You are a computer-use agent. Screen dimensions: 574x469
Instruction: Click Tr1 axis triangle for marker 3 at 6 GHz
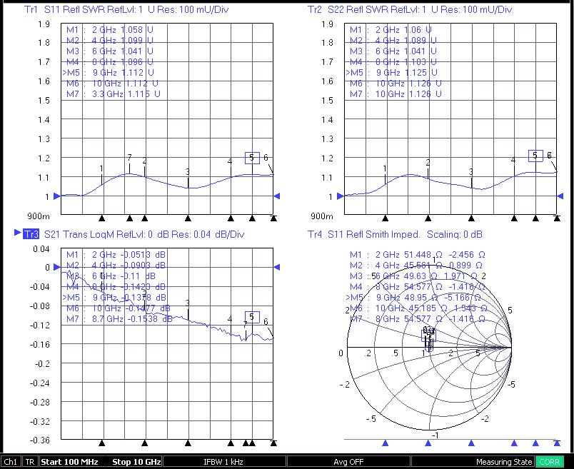188,218
